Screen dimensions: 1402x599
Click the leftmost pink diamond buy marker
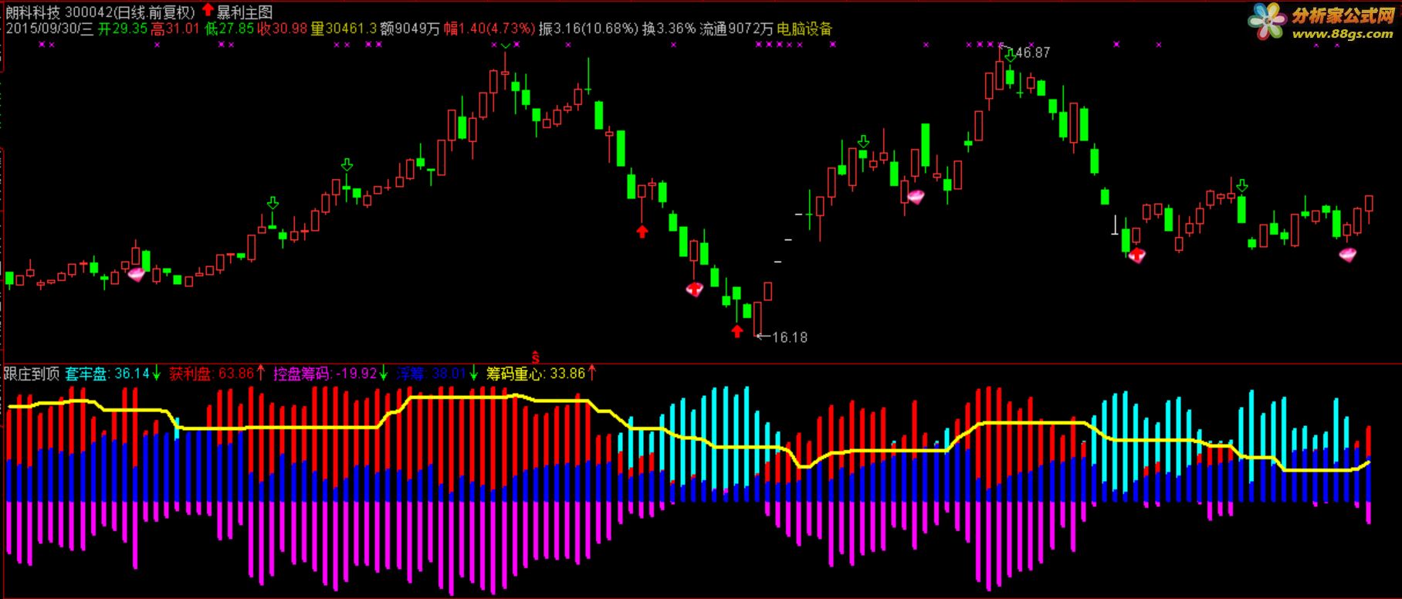137,273
